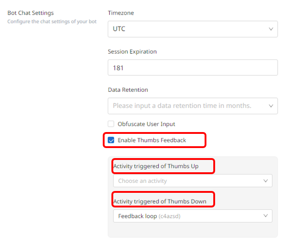Viewport: 290px width, 244px height.
Task: Click the Data Retention label
Action: [x=128, y=90]
